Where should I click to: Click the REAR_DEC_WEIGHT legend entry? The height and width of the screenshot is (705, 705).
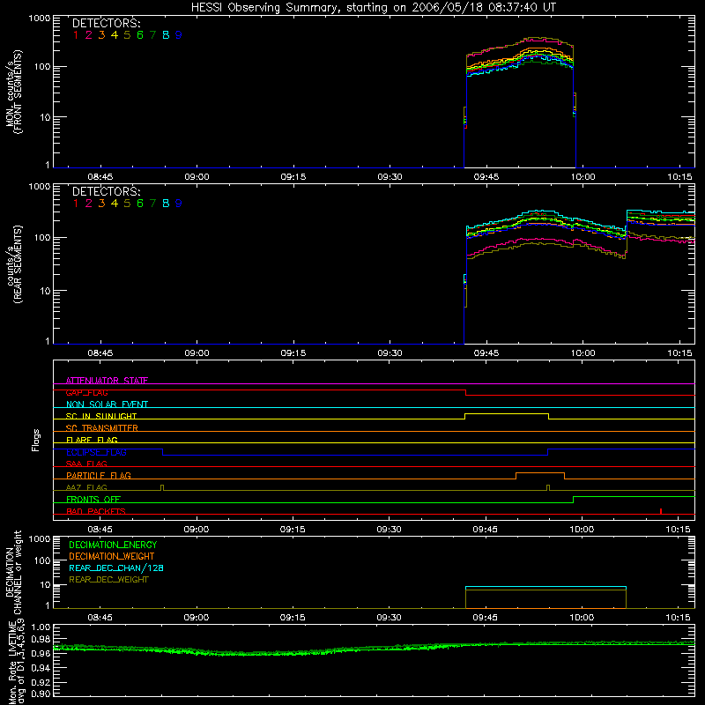[x=108, y=580]
